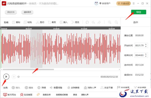
Task: Decrease 开始时间 with the down arrow
Action: click(146, 46)
